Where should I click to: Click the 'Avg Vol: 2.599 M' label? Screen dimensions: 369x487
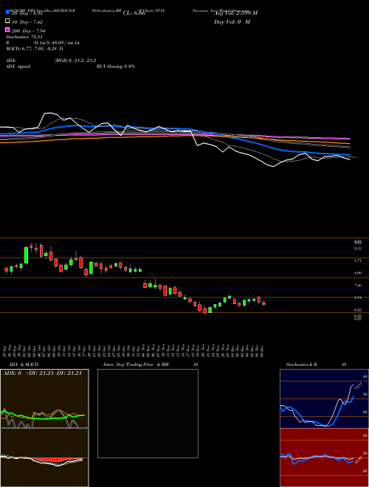[235, 13]
